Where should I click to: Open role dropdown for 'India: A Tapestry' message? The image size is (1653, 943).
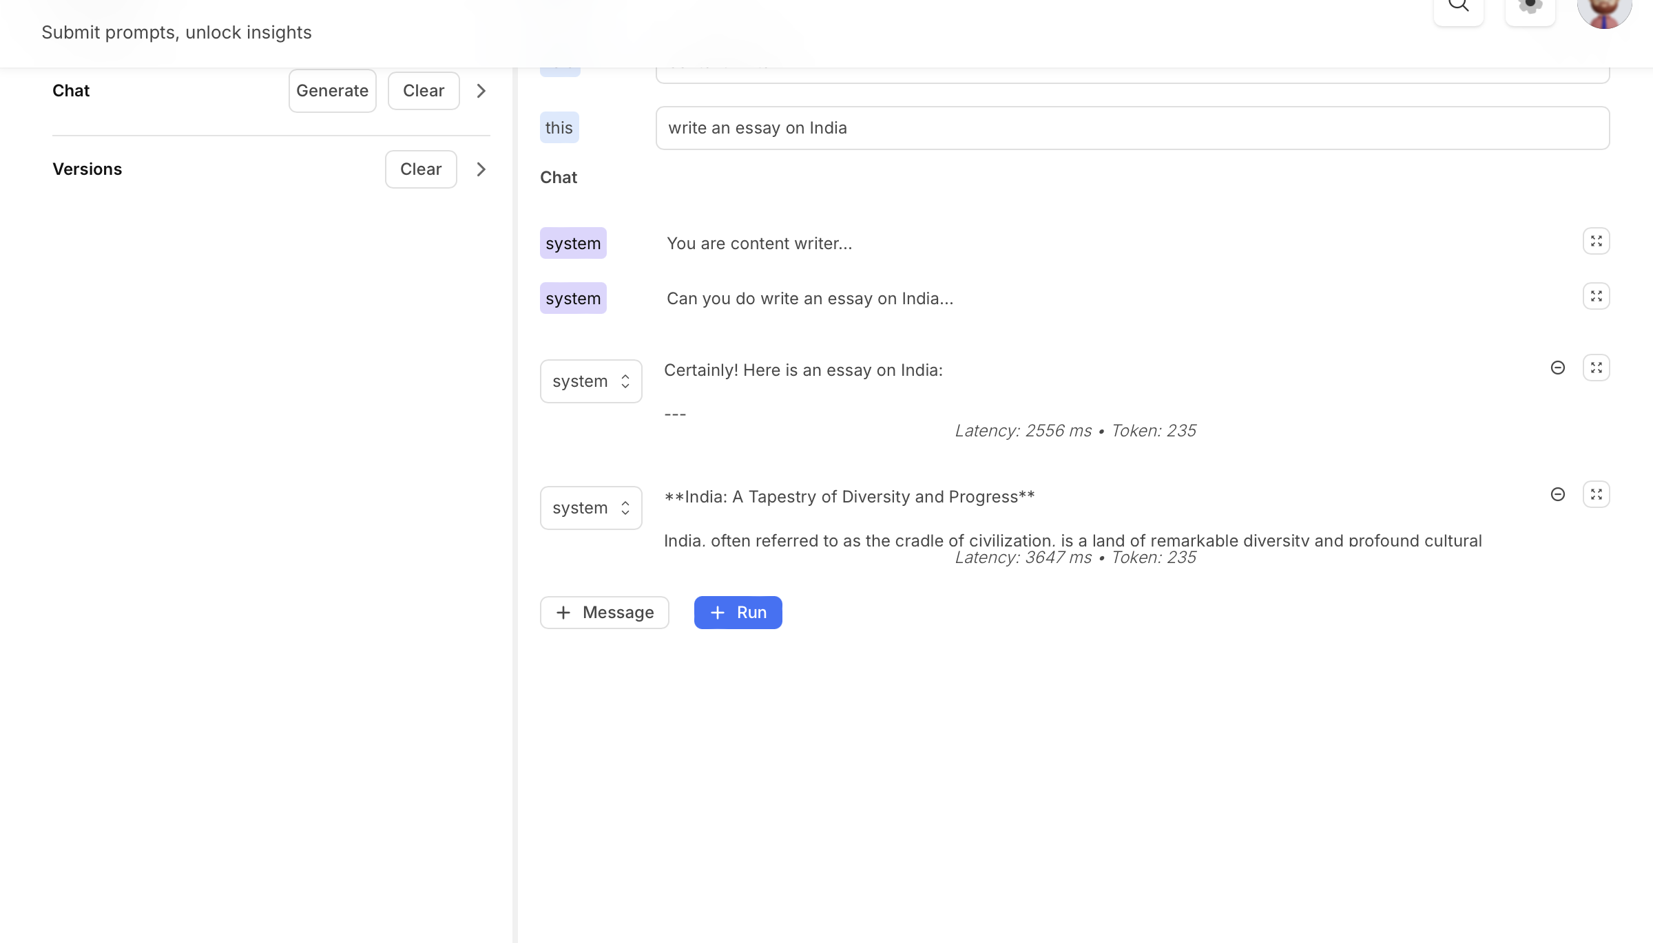pyautogui.click(x=591, y=508)
